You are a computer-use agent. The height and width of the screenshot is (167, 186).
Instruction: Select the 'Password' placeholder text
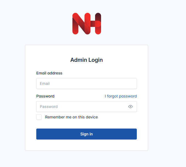click(x=49, y=107)
